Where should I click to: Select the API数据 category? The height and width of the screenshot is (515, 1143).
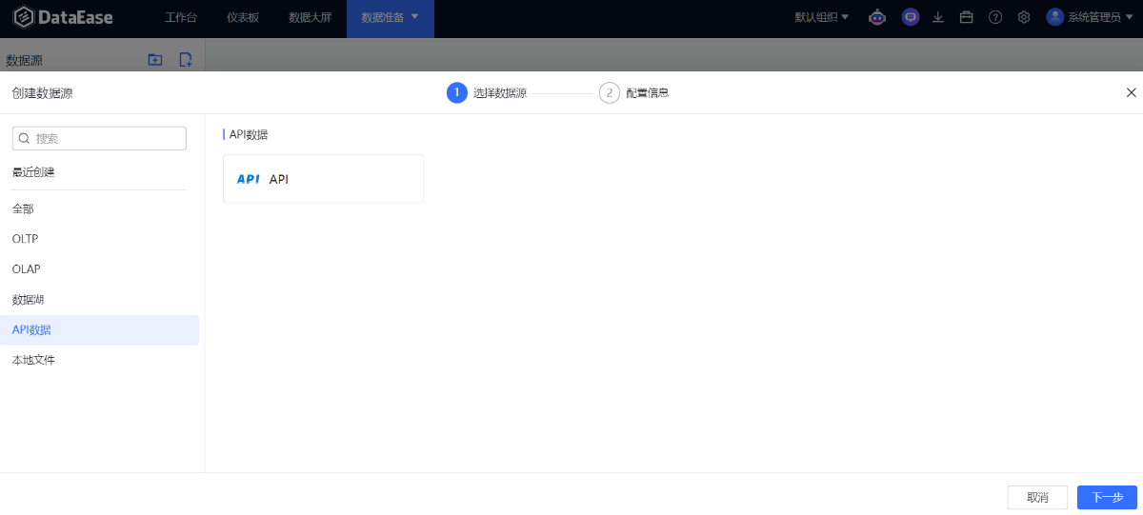(100, 330)
